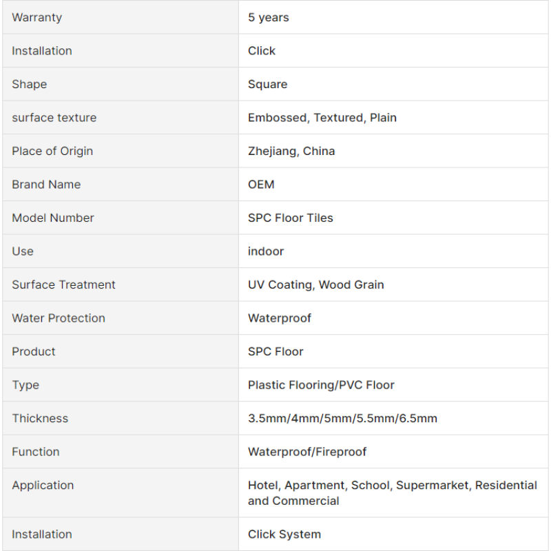Select the "Click System" installation value
Screen dimensions: 551x551
(284, 534)
